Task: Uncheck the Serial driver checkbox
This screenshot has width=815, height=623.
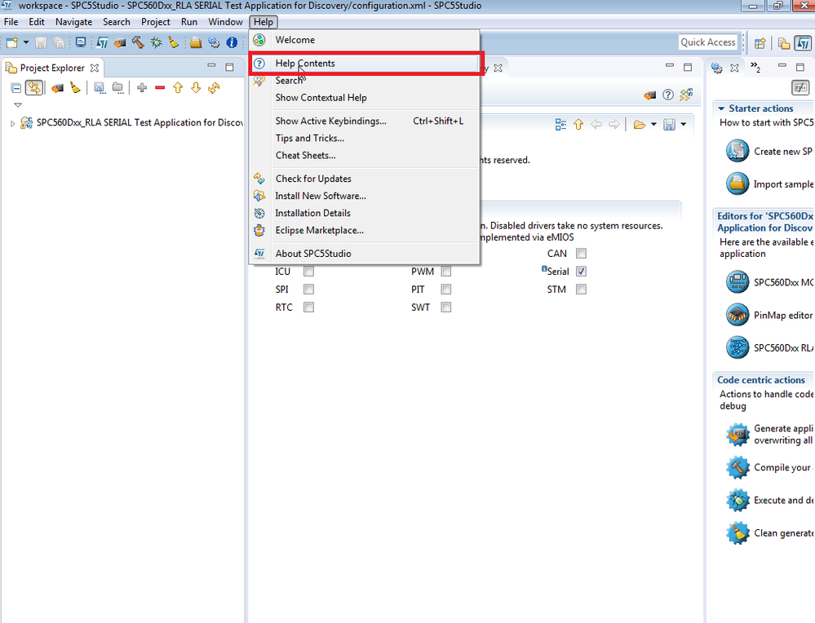Action: coord(581,272)
